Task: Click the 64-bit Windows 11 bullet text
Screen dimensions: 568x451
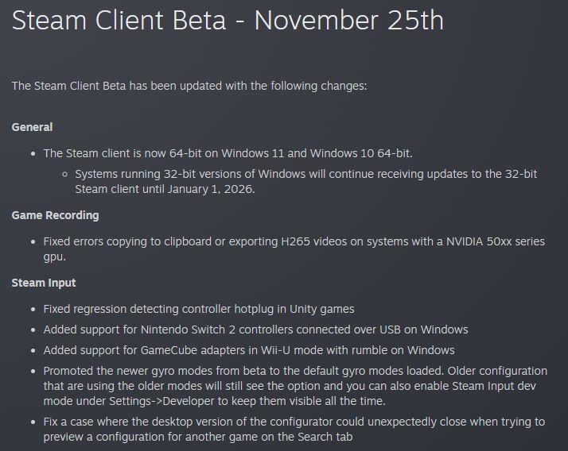Action: [x=228, y=153]
